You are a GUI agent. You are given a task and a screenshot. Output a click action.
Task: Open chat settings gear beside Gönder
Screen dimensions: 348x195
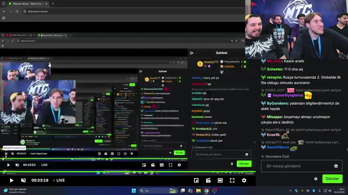click(x=316, y=179)
